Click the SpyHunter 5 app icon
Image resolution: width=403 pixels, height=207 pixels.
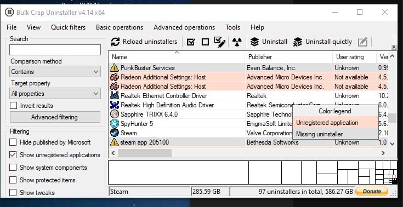click(x=115, y=124)
